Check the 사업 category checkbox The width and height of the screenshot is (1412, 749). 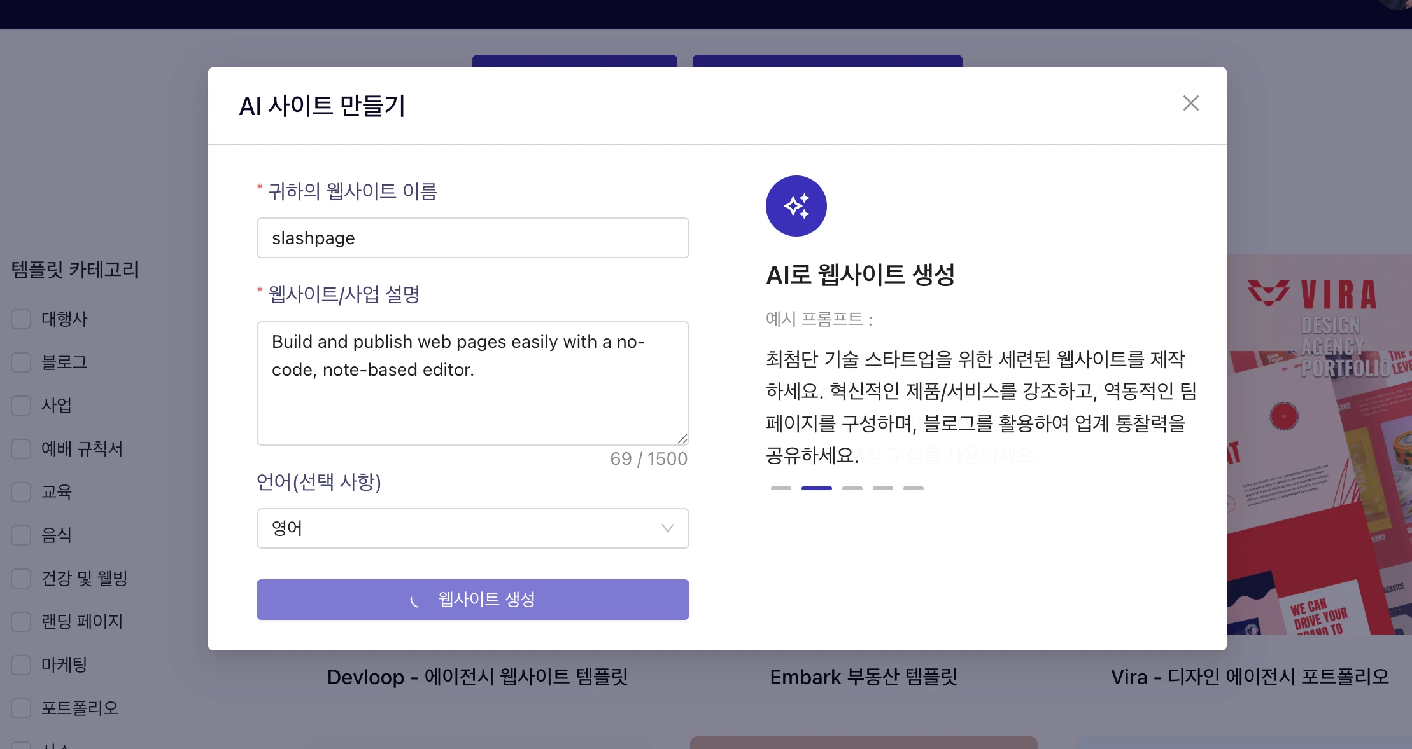[x=21, y=406]
